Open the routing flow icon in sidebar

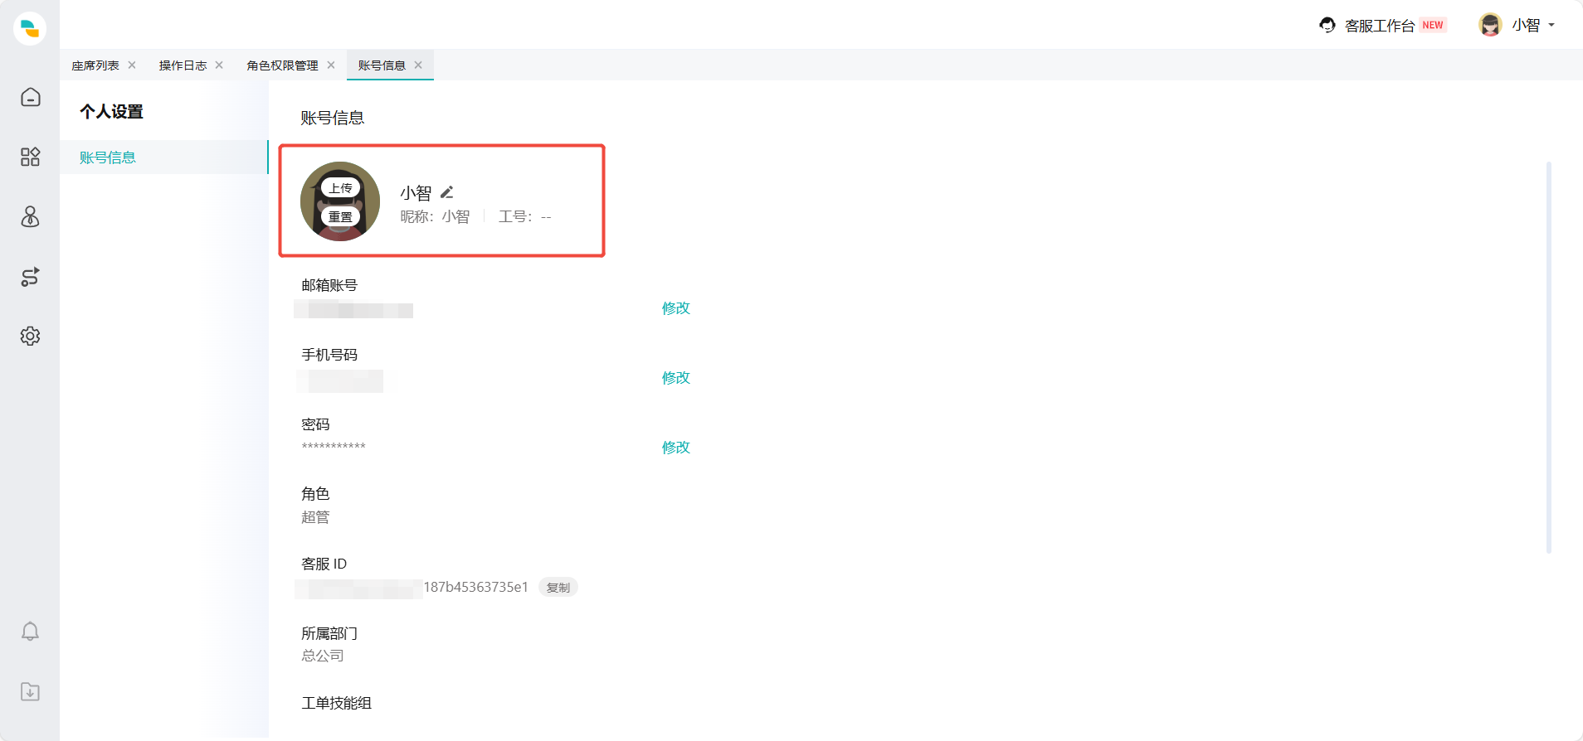30,277
